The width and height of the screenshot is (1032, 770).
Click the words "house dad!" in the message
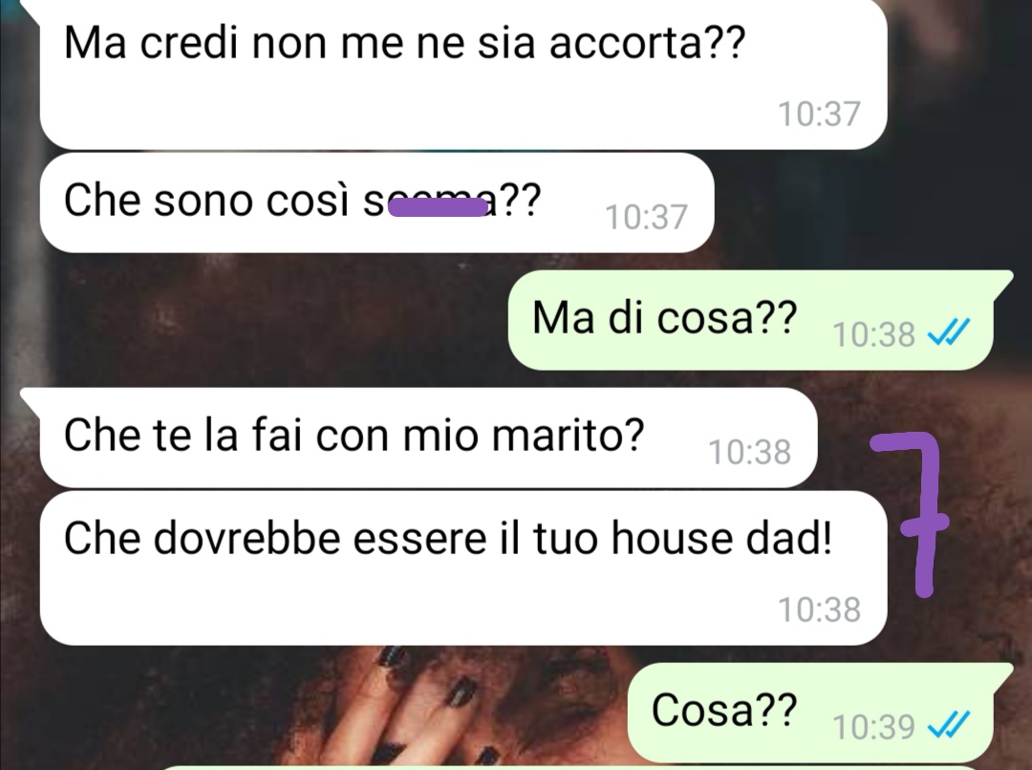[x=721, y=539]
